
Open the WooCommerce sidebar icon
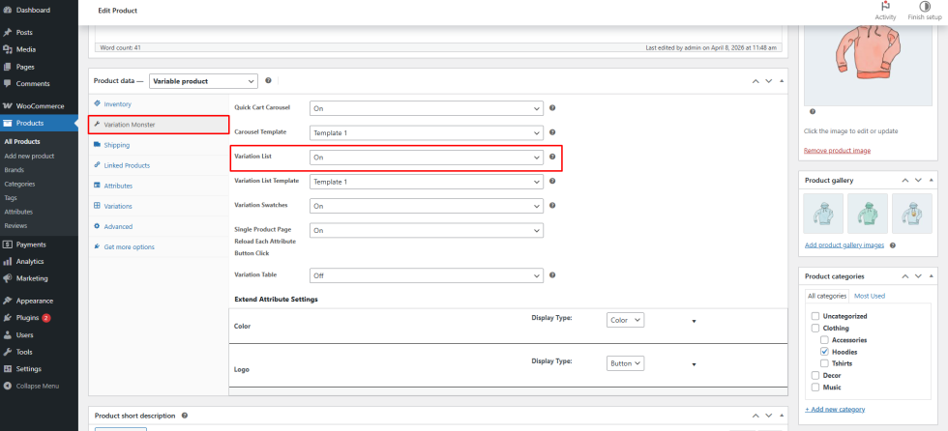pyautogui.click(x=8, y=105)
